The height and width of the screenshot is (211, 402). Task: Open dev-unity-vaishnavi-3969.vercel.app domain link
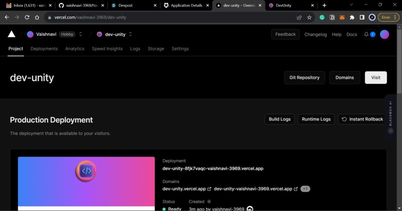[253, 189]
